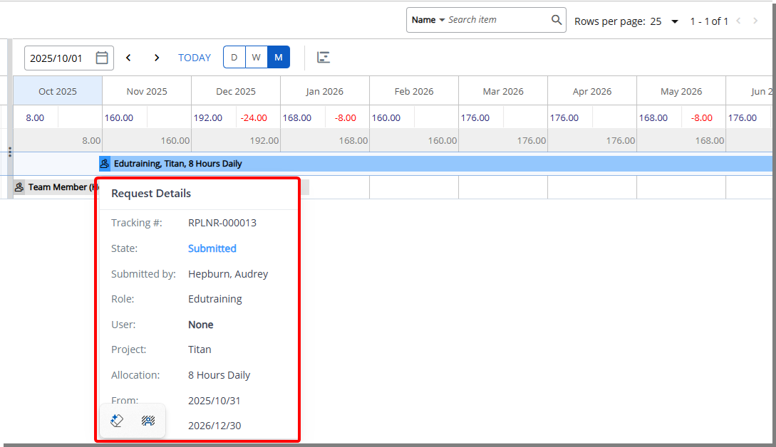Select the chart view icon beside the view toggles

[324, 57]
